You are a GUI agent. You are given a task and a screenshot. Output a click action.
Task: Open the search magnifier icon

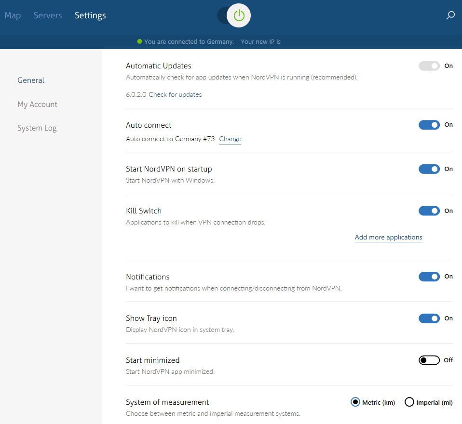pos(450,15)
